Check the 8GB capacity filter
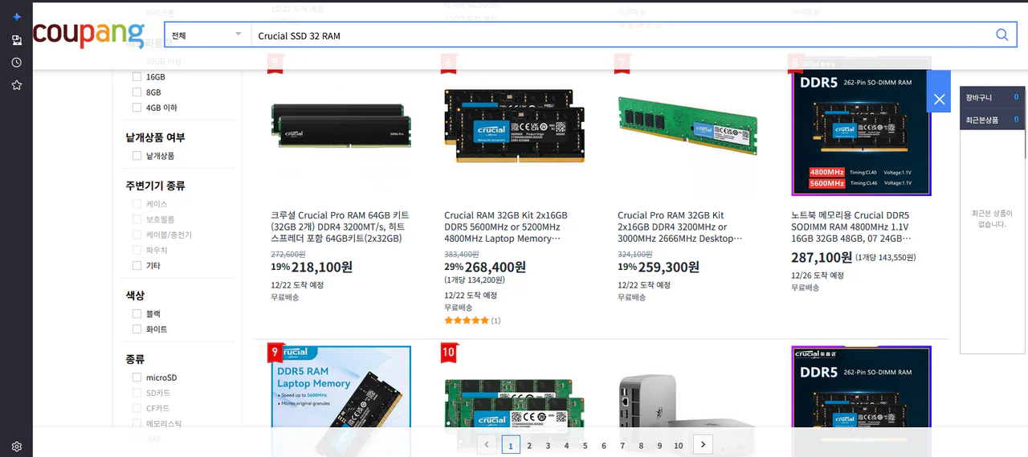Viewport: 1028px width, 457px height. pyautogui.click(x=137, y=92)
